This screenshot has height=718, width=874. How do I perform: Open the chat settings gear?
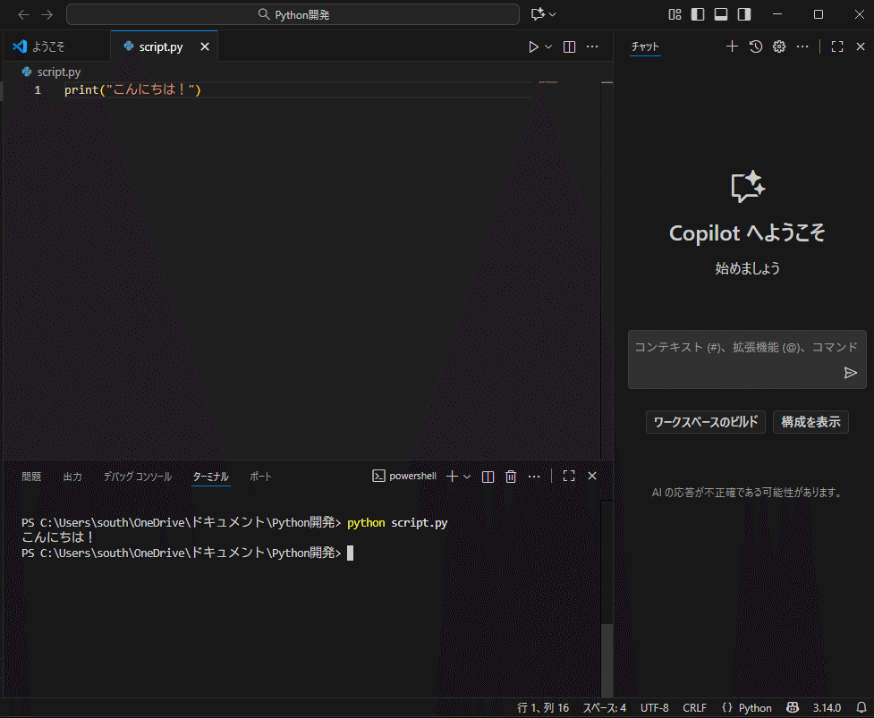click(x=778, y=46)
